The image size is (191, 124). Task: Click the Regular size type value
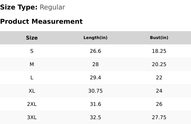tap(52, 7)
